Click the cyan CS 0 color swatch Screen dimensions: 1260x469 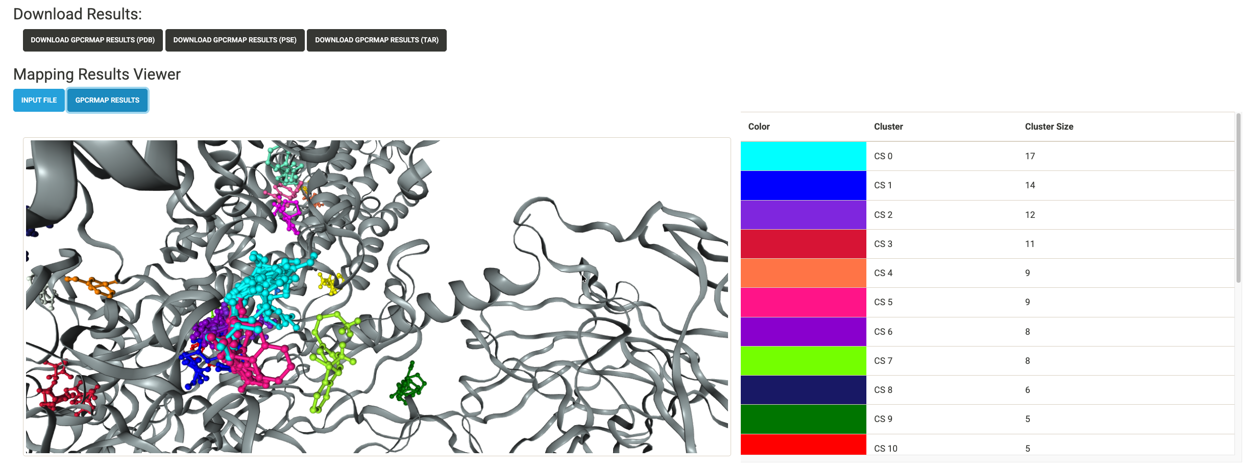coord(804,156)
